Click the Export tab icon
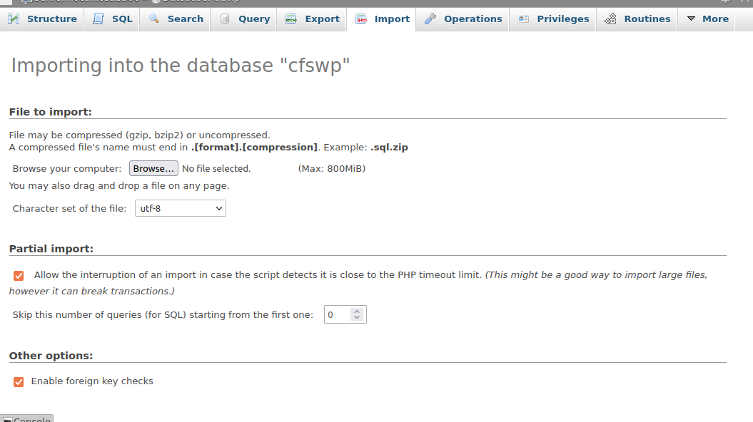The height and width of the screenshot is (422, 753). 291,19
